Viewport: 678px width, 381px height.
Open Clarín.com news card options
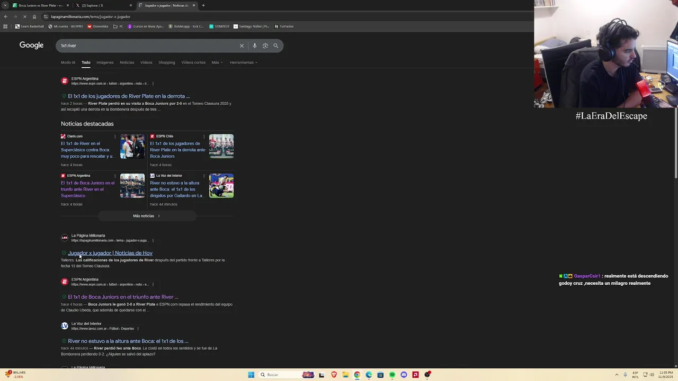point(115,137)
